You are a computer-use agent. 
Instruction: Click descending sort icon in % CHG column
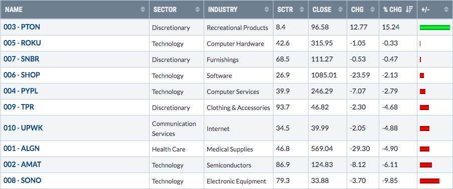point(409,9)
